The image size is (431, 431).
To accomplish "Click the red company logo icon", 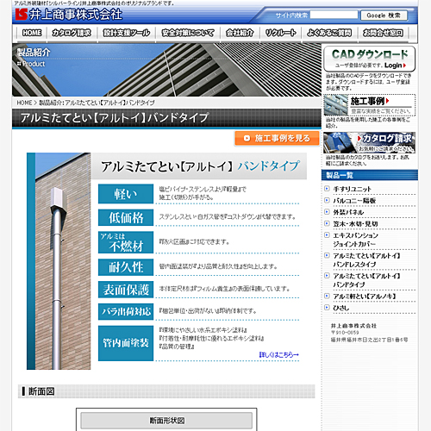I will (22, 15).
